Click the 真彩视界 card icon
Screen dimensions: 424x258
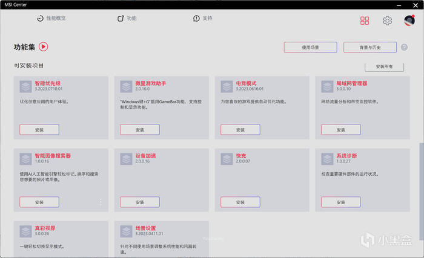tap(25, 231)
